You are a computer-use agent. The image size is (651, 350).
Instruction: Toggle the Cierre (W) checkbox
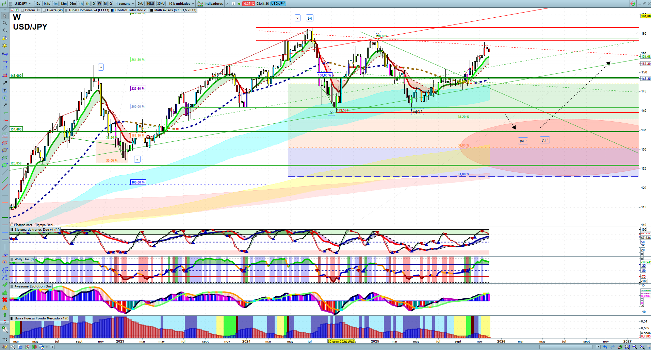(44, 10)
